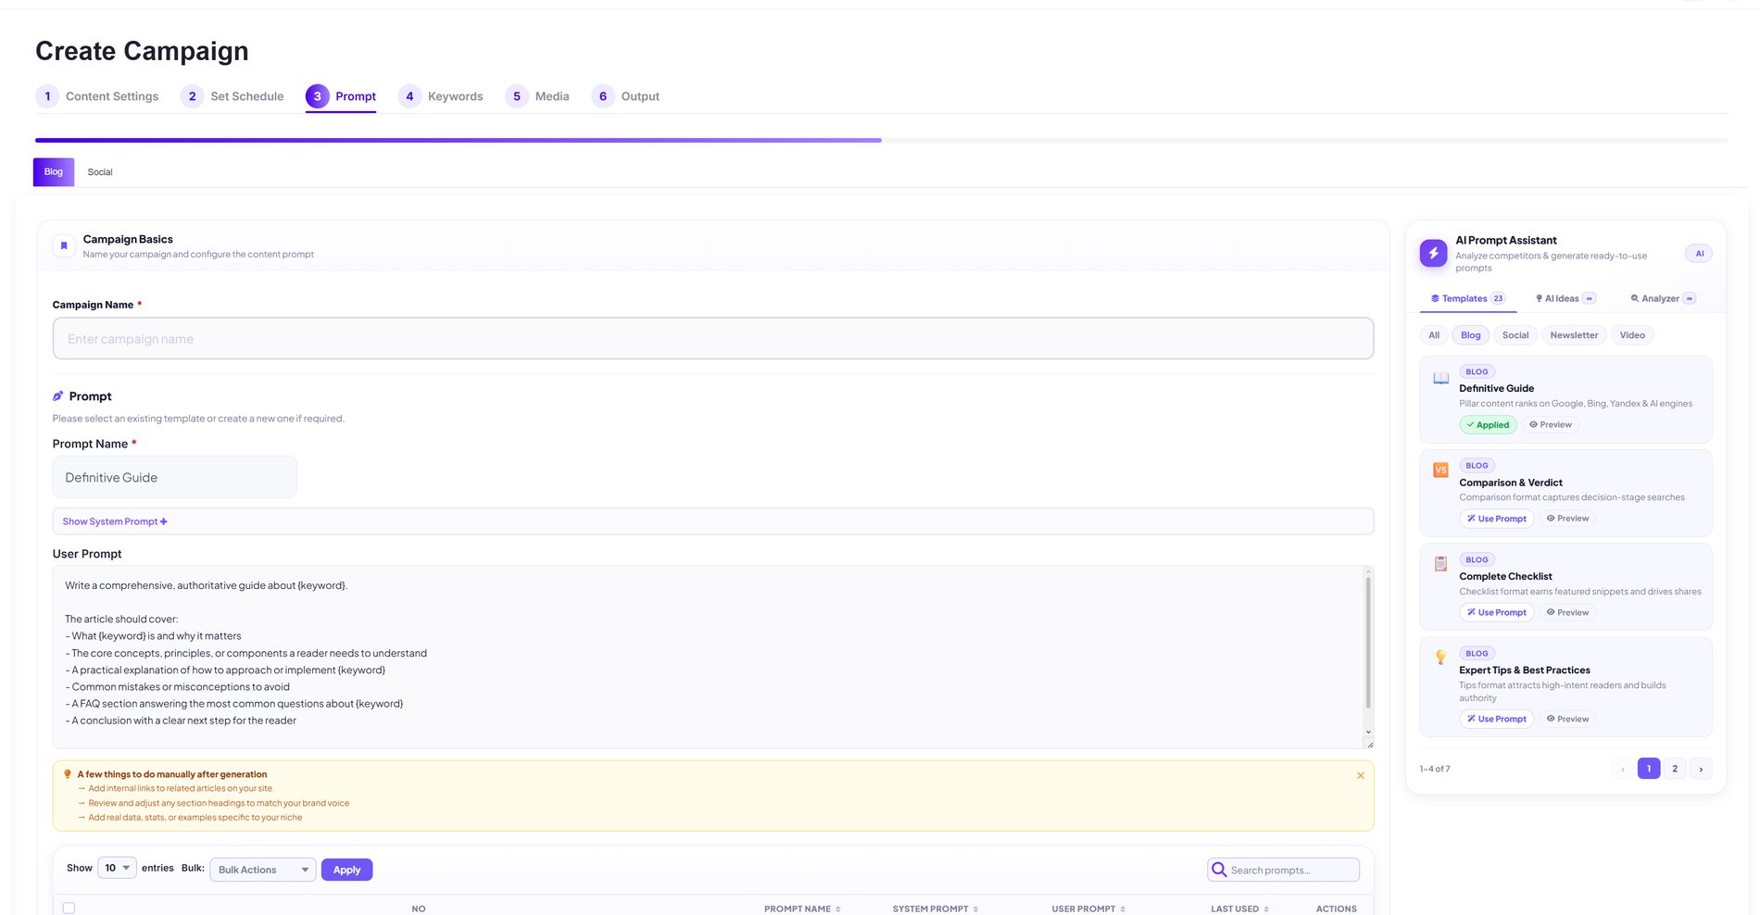The height and width of the screenshot is (915, 1760).
Task: Click the Search prompts field
Action: pos(1283,870)
